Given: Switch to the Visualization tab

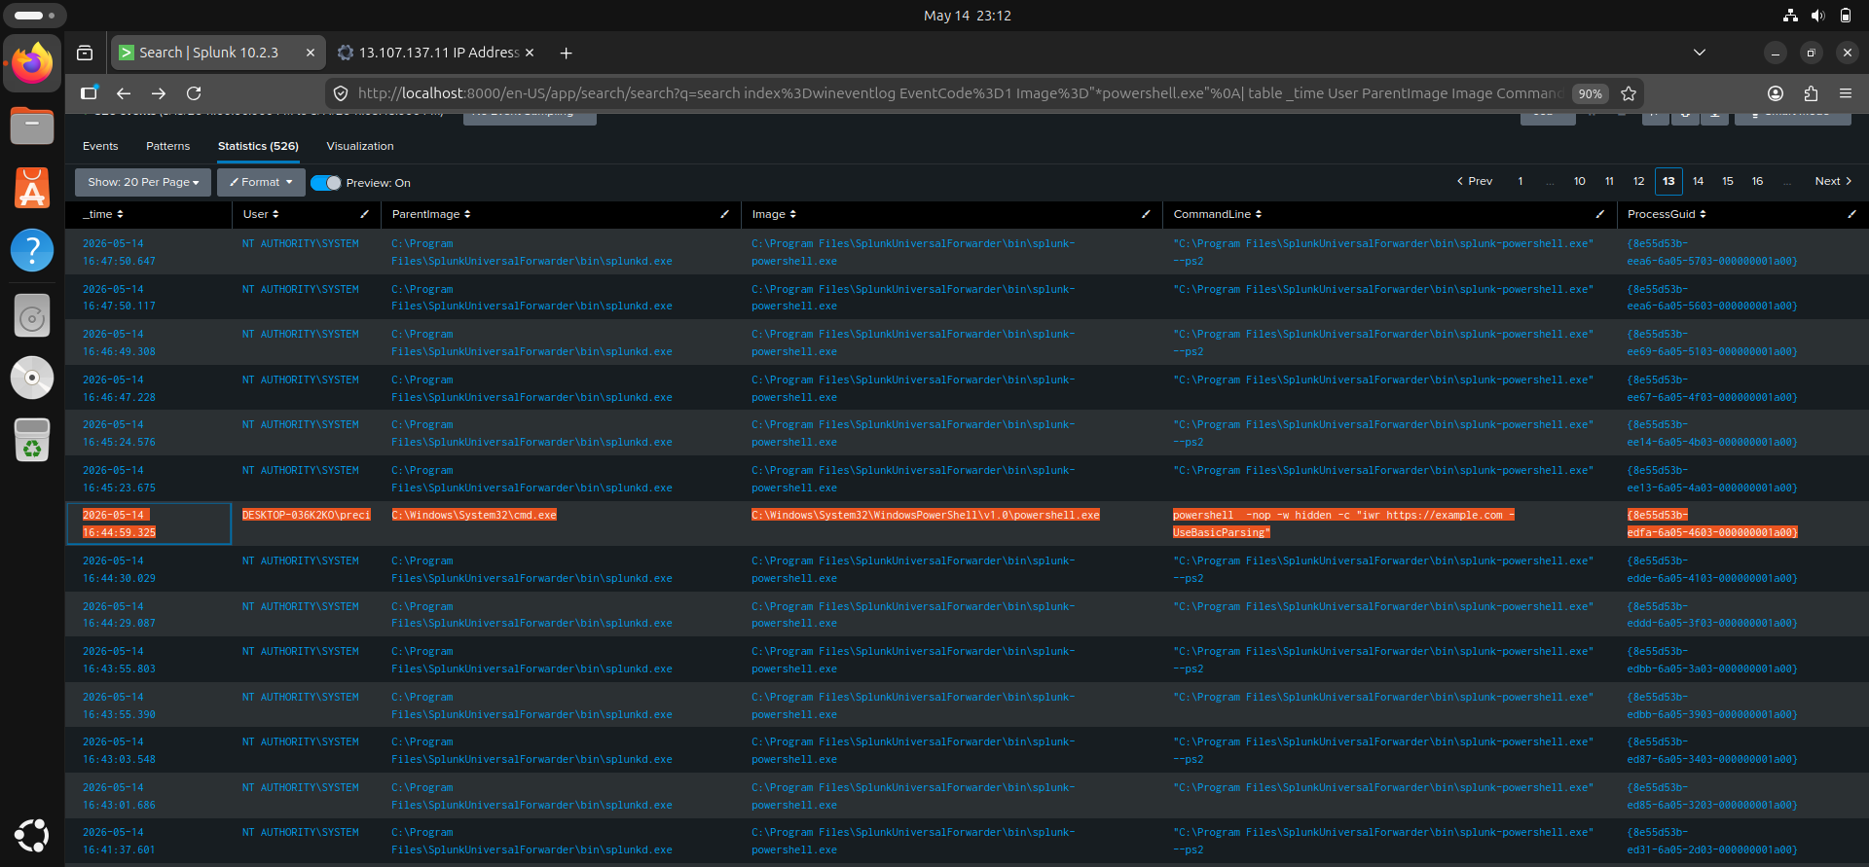Looking at the screenshot, I should (360, 146).
